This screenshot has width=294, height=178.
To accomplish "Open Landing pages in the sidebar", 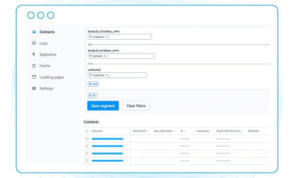I will point(52,77).
